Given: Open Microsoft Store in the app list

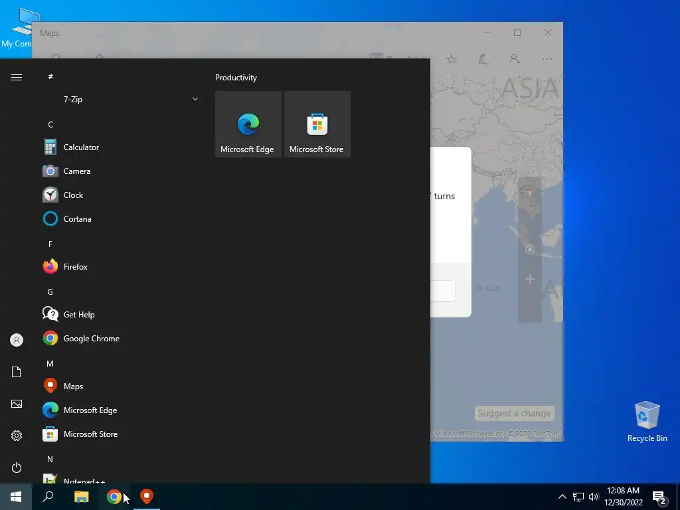Looking at the screenshot, I should click(122, 434).
